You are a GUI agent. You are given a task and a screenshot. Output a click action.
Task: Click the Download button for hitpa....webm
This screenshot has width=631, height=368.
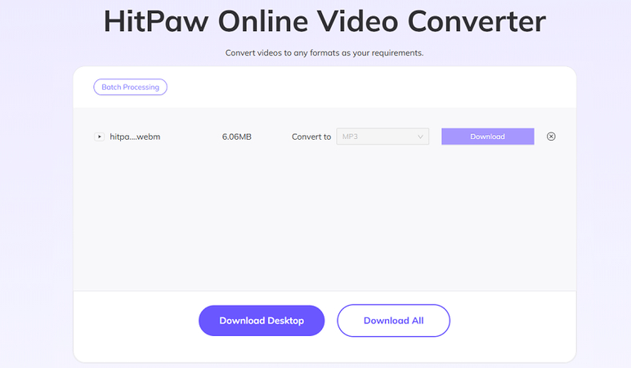click(488, 137)
